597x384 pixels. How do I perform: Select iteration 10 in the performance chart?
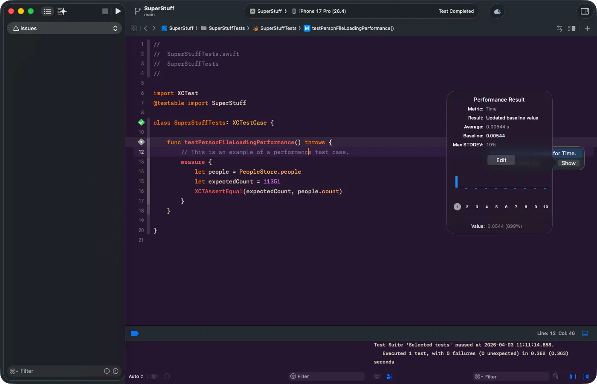545,207
